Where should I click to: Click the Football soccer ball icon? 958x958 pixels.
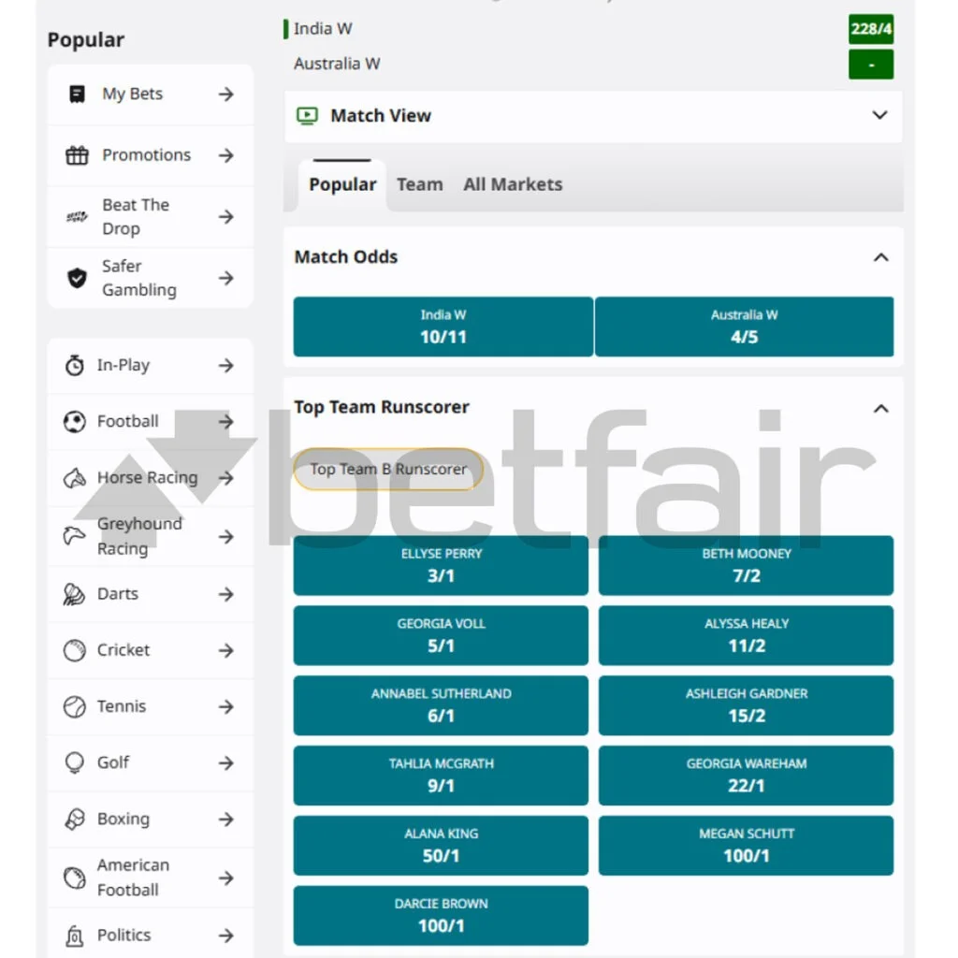click(75, 422)
